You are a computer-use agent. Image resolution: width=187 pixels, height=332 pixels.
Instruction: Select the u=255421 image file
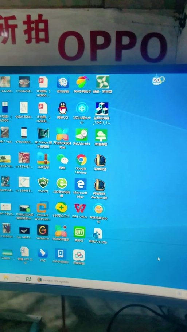[24, 160]
